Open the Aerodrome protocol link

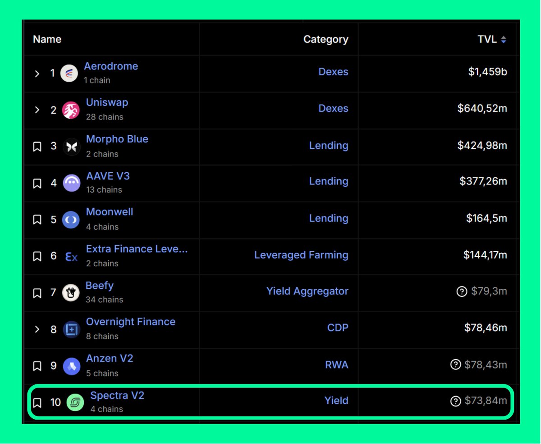[111, 66]
